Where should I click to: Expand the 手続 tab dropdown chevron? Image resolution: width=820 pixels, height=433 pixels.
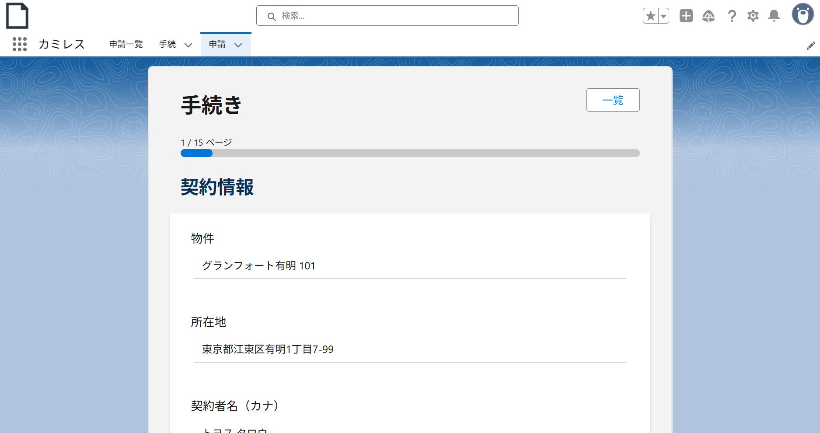(188, 45)
